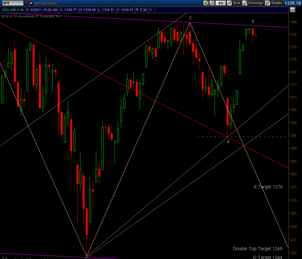
Task: Open chart settings wrench icon
Action: (212, 3)
